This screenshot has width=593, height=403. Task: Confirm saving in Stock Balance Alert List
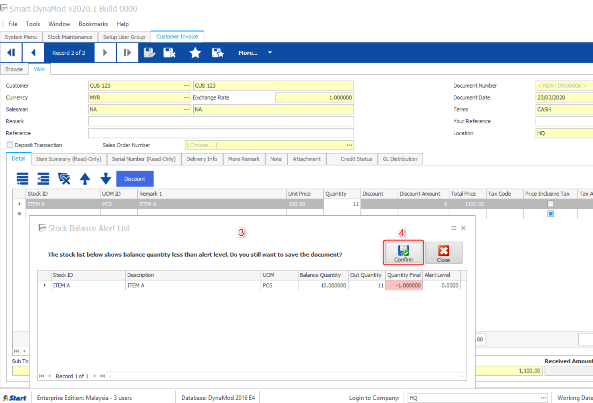point(403,253)
